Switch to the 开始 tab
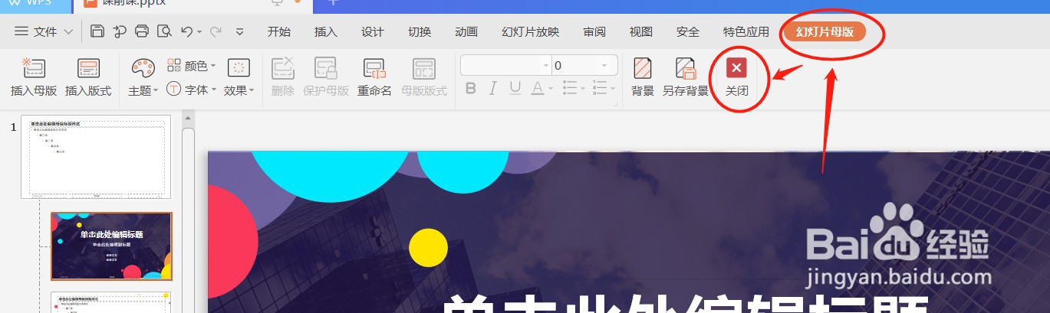This screenshot has width=1050, height=313. coord(279,31)
